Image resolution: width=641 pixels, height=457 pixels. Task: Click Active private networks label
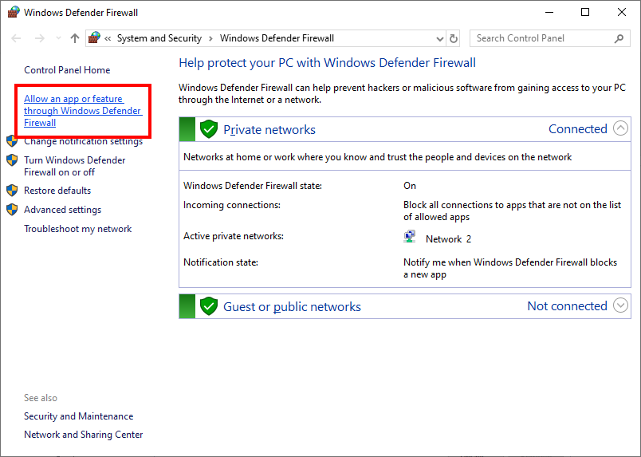coord(234,236)
